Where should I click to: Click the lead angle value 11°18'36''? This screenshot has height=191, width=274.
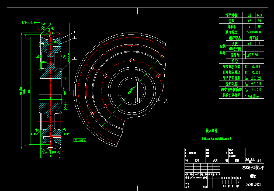pos(253,55)
